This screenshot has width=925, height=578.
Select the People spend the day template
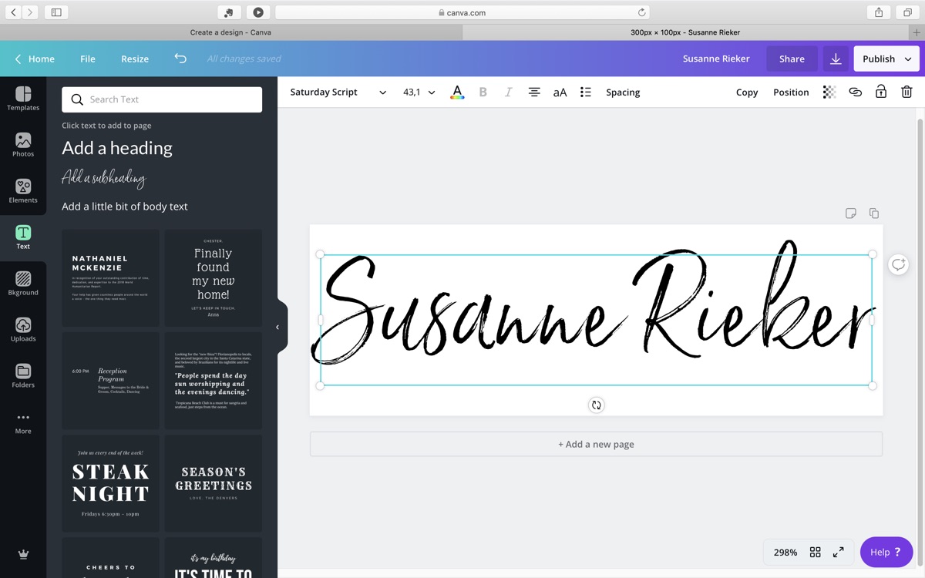pyautogui.click(x=213, y=381)
